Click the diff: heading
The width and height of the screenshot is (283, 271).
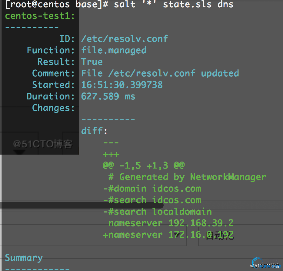[94, 131]
